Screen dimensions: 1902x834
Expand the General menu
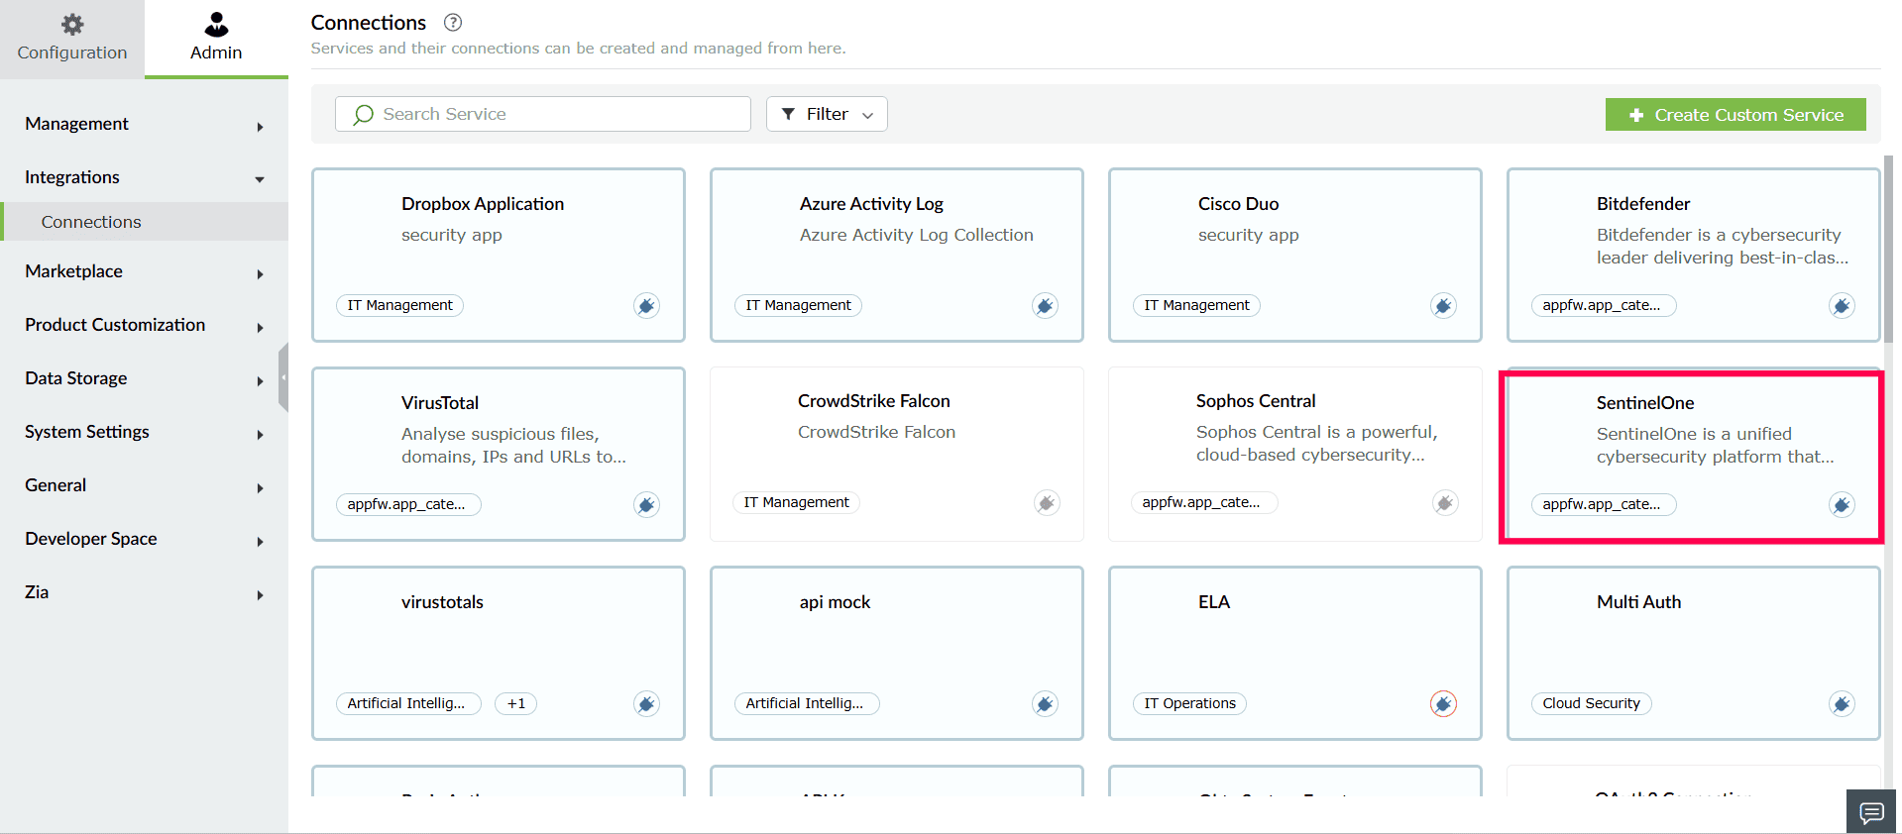144,485
